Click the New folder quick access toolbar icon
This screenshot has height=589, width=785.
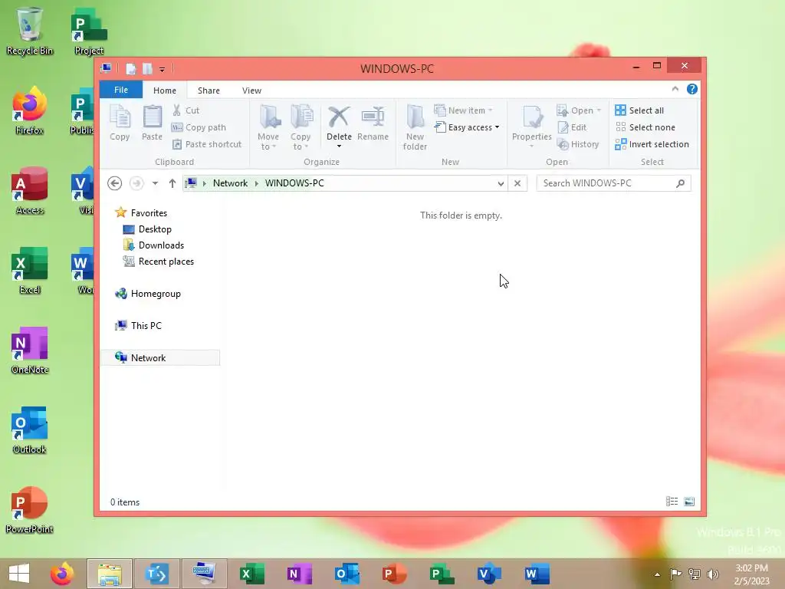tap(148, 68)
